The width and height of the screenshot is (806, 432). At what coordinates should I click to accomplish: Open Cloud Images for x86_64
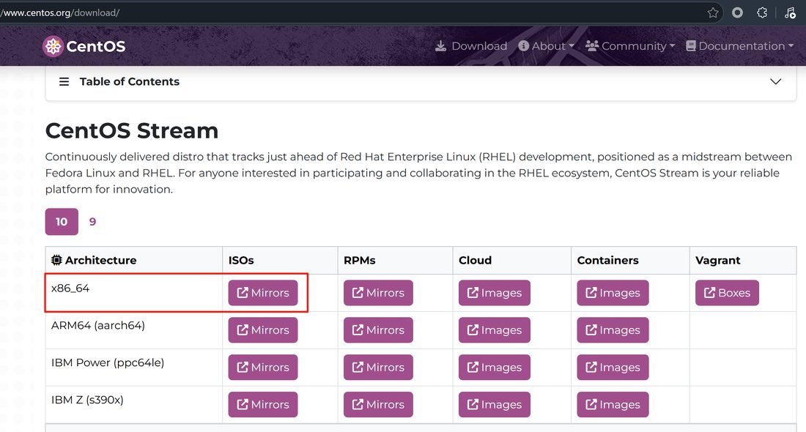[494, 293]
